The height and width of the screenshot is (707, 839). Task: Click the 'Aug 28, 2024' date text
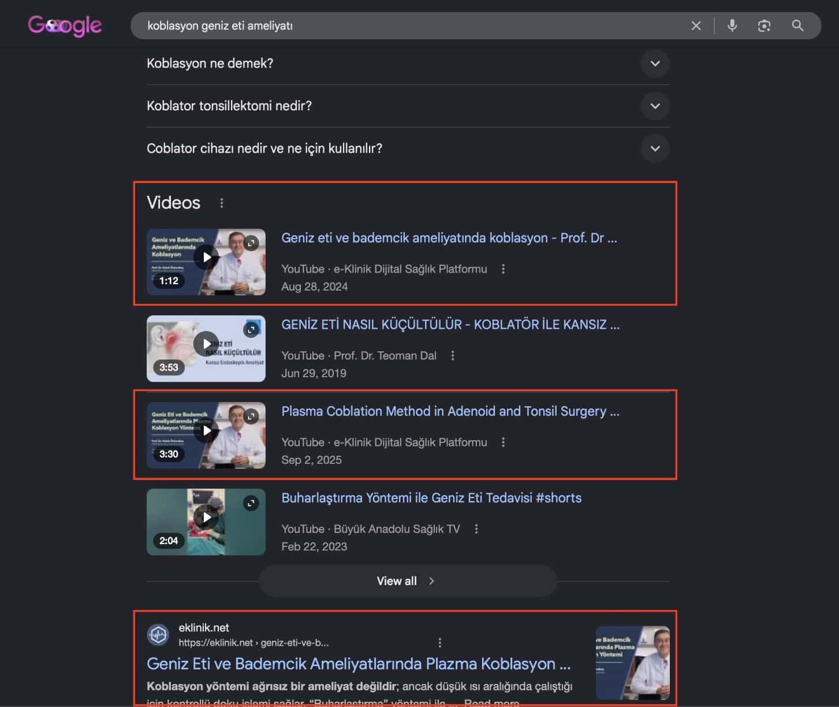pos(314,286)
